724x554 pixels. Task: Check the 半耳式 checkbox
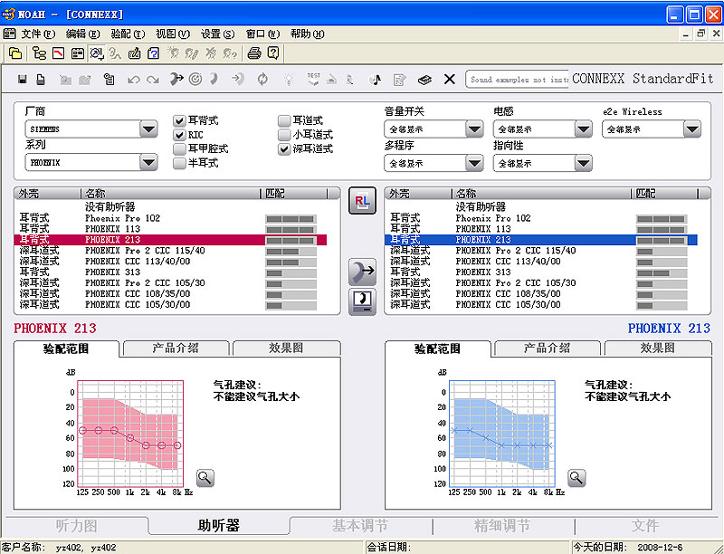coord(179,164)
